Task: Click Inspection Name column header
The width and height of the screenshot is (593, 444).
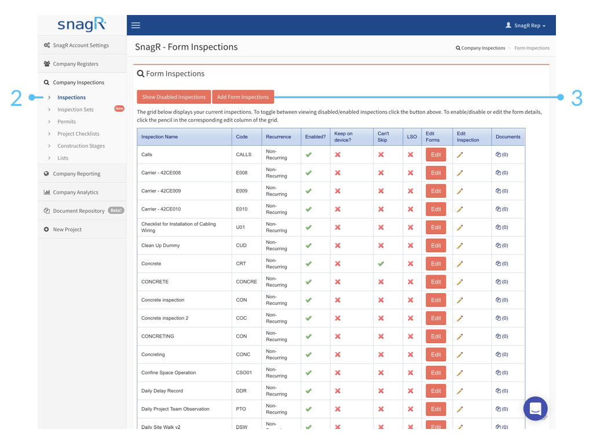Action: (x=185, y=136)
